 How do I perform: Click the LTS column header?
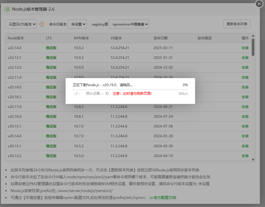point(49,38)
